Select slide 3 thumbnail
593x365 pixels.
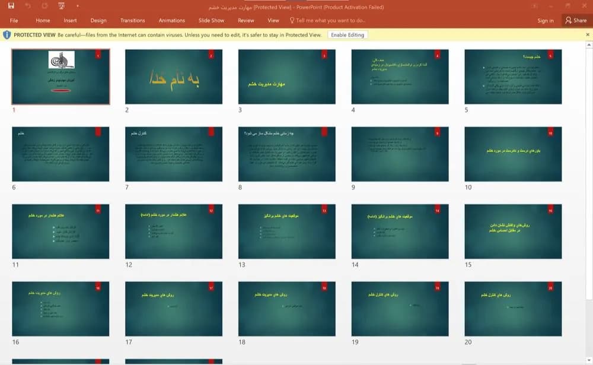pos(286,77)
